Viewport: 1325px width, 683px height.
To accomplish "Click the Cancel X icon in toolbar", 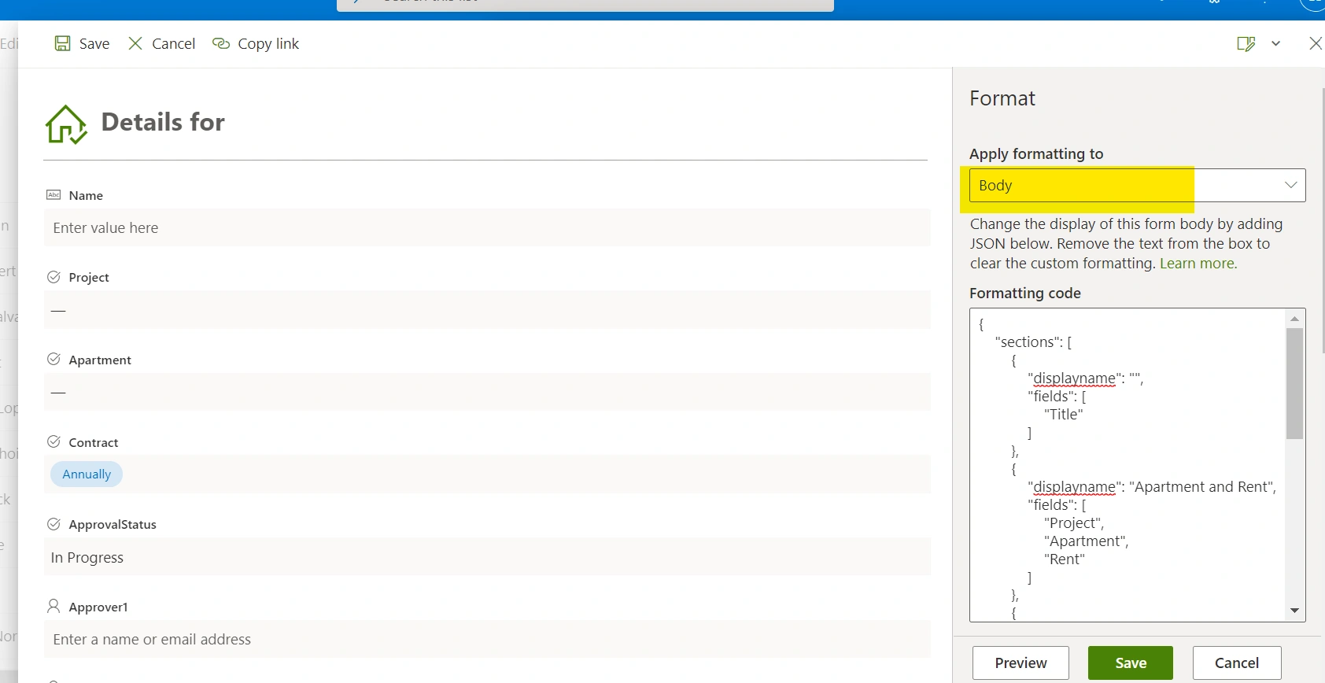I will (135, 43).
